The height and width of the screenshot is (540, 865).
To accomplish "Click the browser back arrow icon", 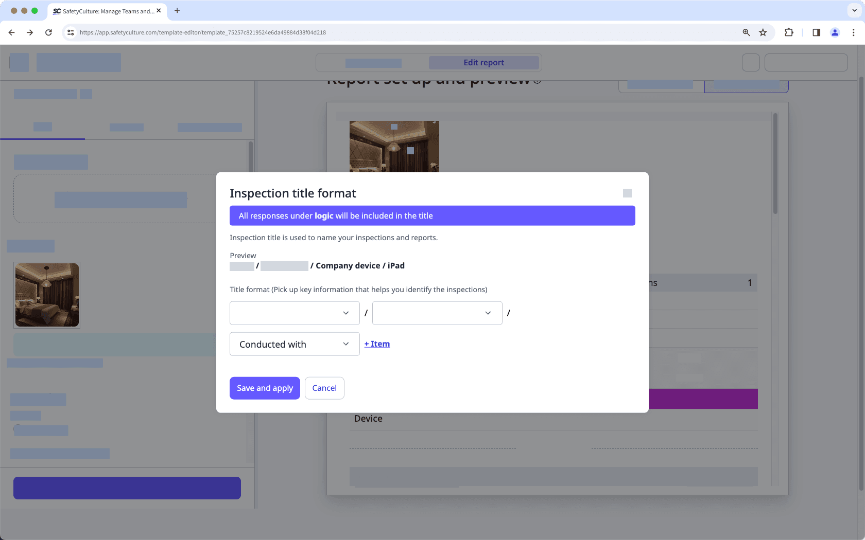I will pyautogui.click(x=11, y=32).
